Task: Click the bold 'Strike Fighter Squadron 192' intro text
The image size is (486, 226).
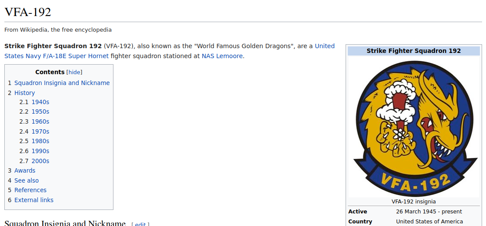Action: [x=53, y=46]
